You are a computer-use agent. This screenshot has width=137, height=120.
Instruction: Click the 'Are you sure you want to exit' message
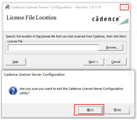click(71, 91)
